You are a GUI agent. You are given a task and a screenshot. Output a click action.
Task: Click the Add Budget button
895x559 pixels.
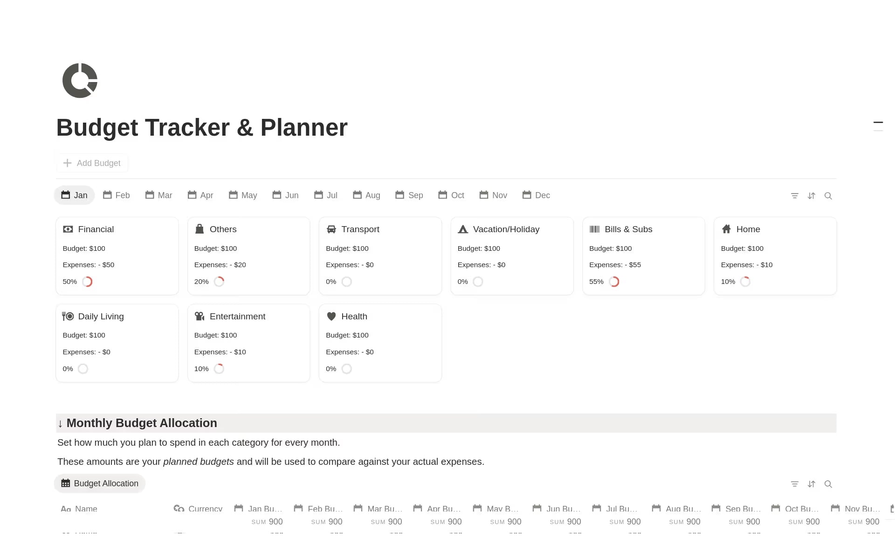92,163
